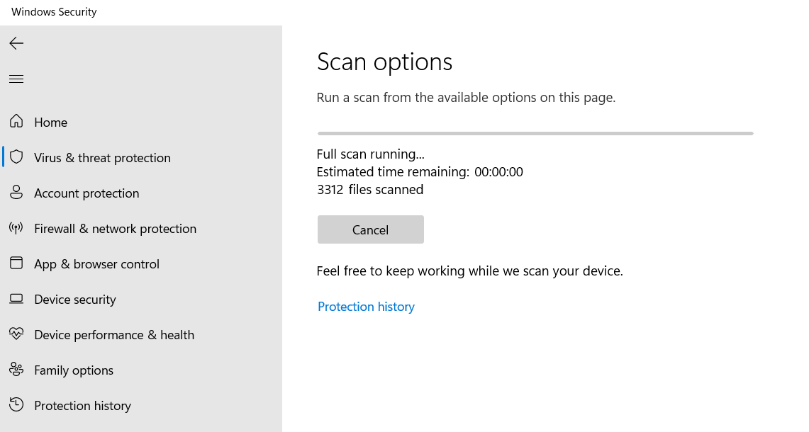Open the blue Protection history link

(x=366, y=307)
